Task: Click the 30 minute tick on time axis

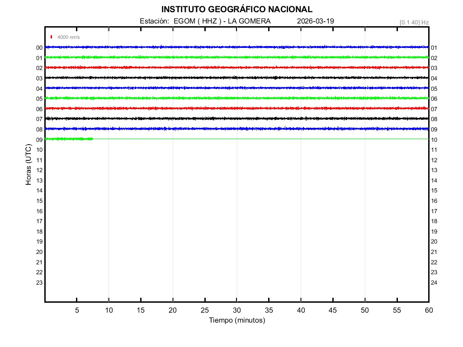Action: pos(236,310)
